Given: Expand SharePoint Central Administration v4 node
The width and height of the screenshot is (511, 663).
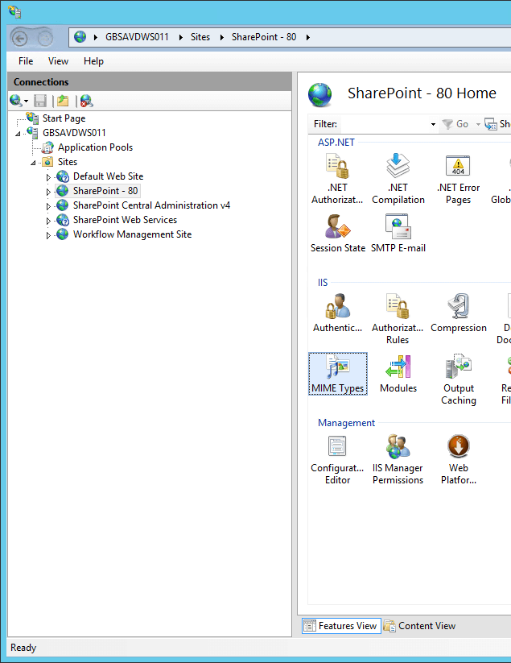Looking at the screenshot, I should click(48, 206).
